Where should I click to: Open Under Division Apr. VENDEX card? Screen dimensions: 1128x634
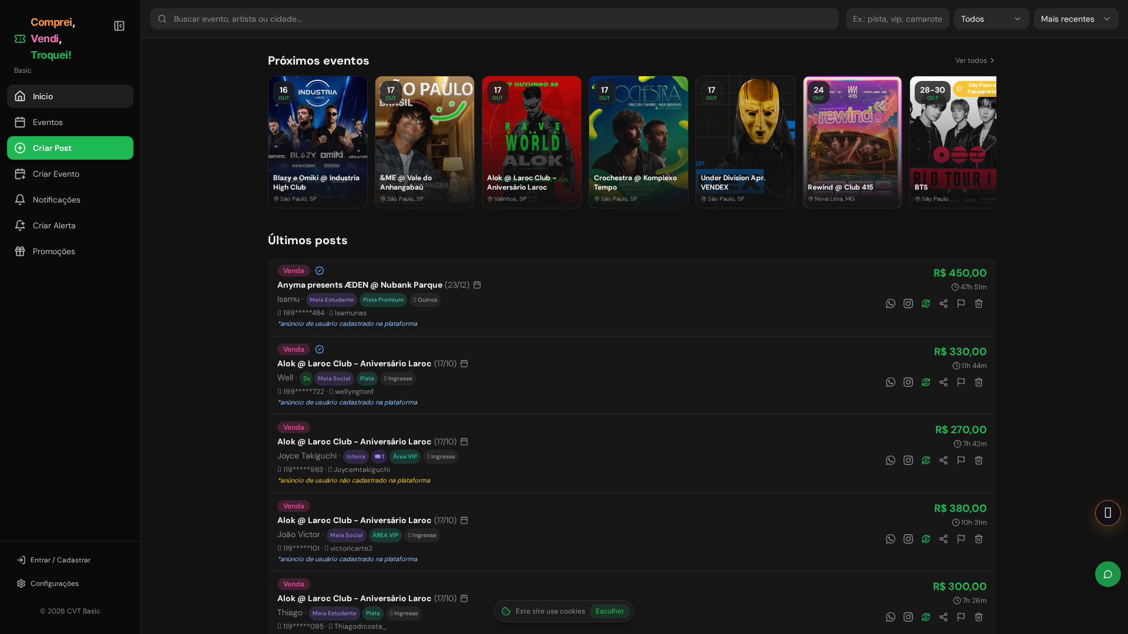tap(746, 142)
